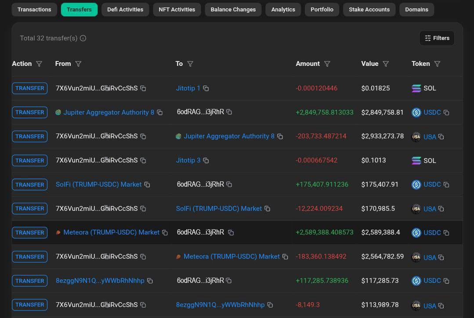The image size is (474, 318).
Task: Open Jupiter Aggregator Authority 8 in From column
Action: click(x=109, y=112)
